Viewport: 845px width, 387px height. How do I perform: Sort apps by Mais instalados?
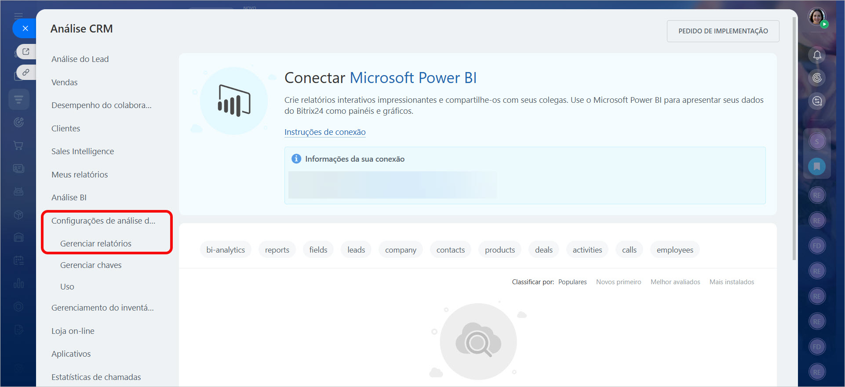(x=732, y=282)
